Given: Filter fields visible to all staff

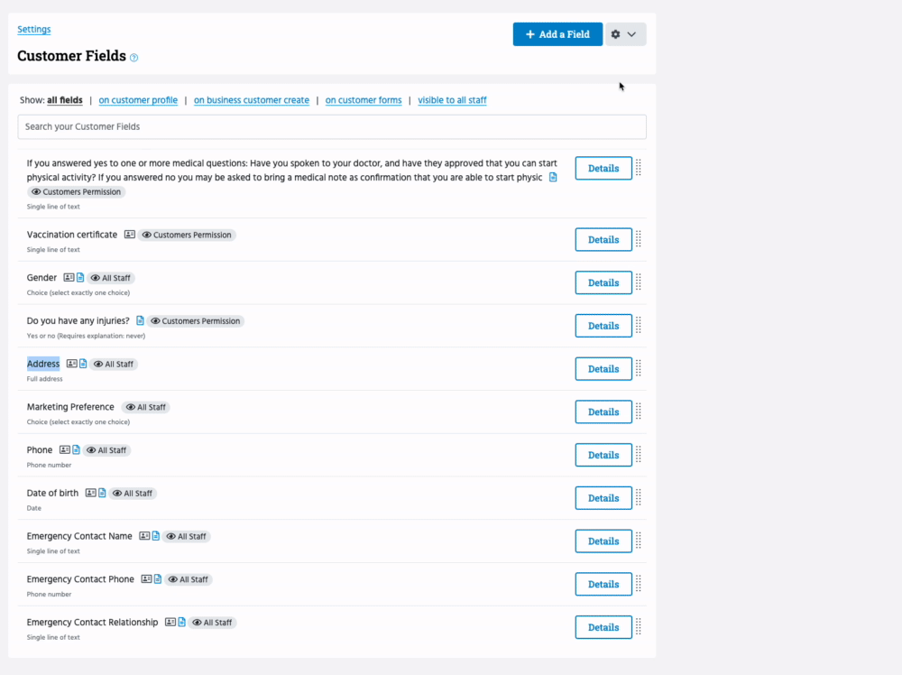Looking at the screenshot, I should (x=452, y=100).
